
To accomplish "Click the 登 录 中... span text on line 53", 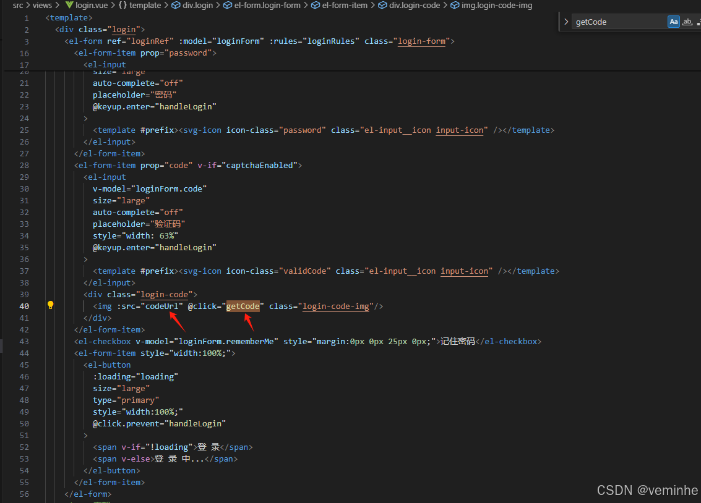I will [x=179, y=459].
